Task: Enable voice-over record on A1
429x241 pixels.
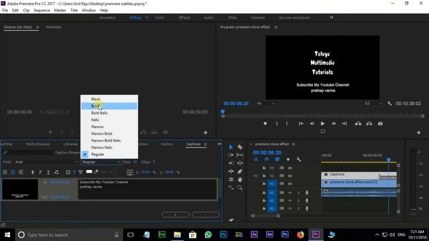Action: pos(307,193)
